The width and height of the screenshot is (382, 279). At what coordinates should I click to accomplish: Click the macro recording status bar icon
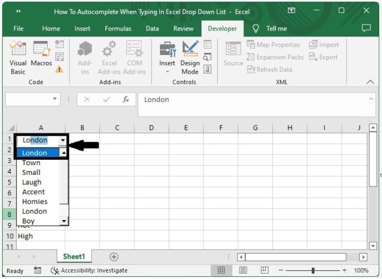click(38, 270)
